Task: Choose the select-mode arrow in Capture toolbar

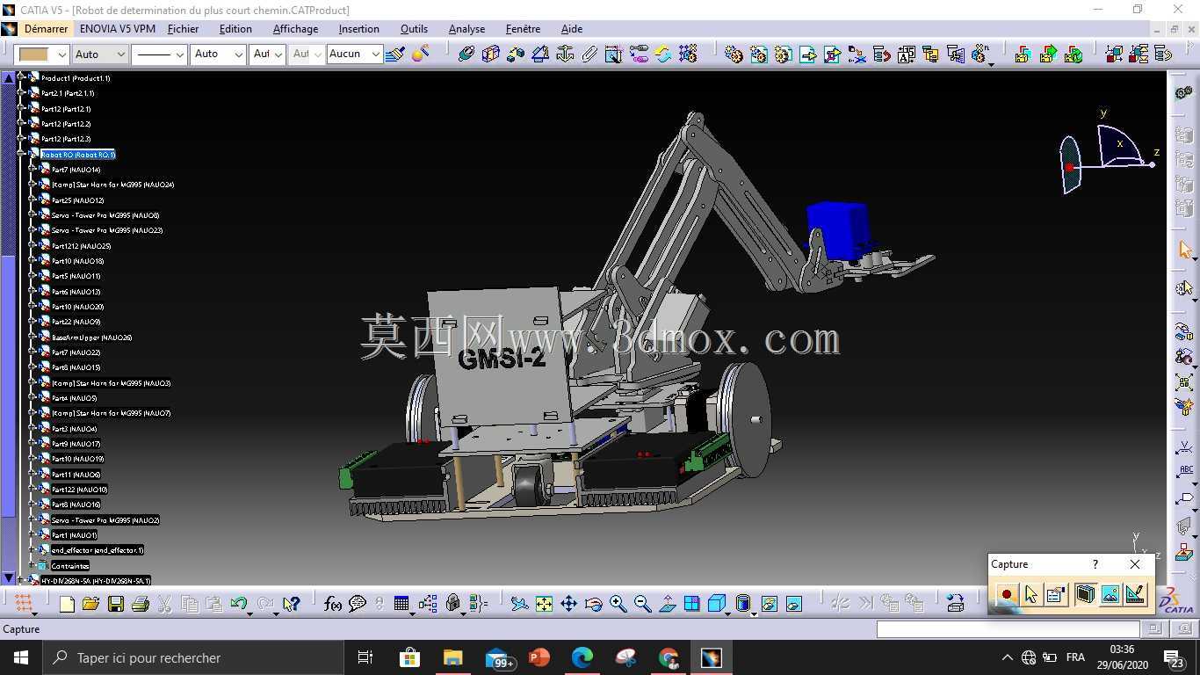Action: pyautogui.click(x=1031, y=595)
